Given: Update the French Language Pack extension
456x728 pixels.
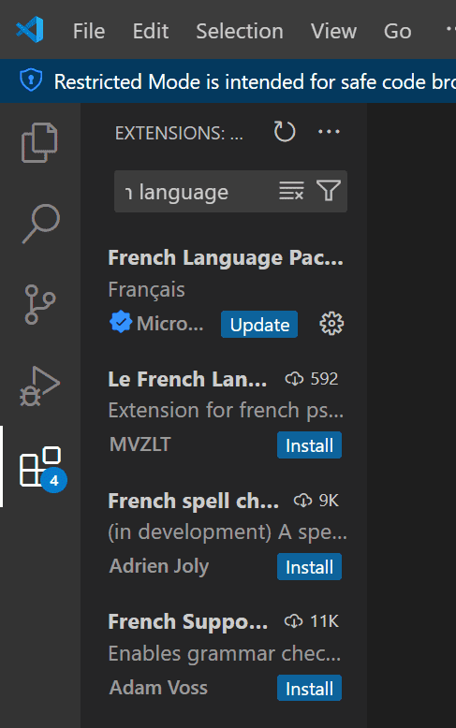Looking at the screenshot, I should click(x=259, y=324).
